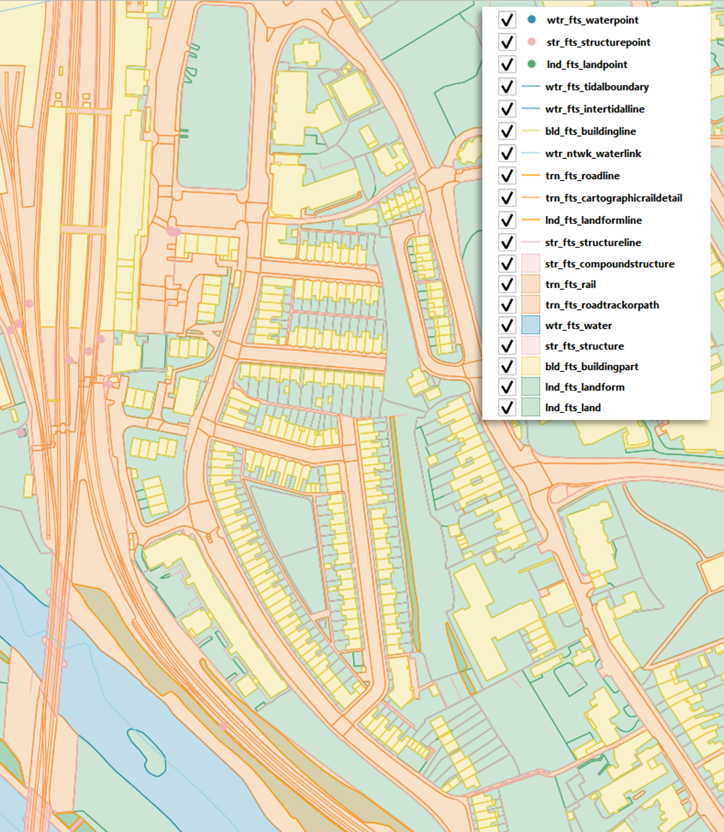Uncheck the wtr_fts_waterpoint layer checkbox

(x=507, y=20)
